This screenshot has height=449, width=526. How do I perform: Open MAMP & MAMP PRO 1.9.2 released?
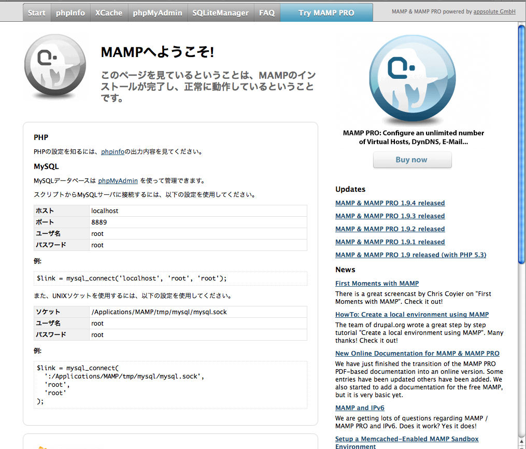tap(390, 229)
